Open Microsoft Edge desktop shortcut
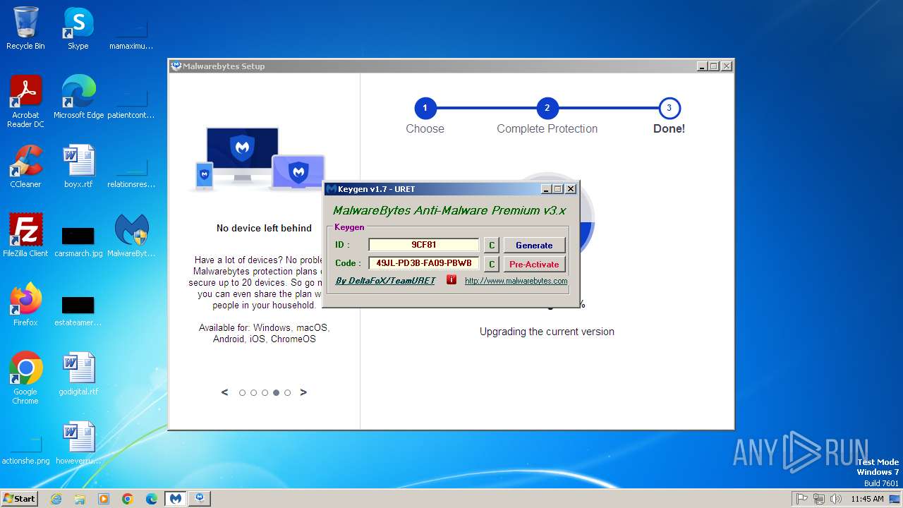 [78, 97]
